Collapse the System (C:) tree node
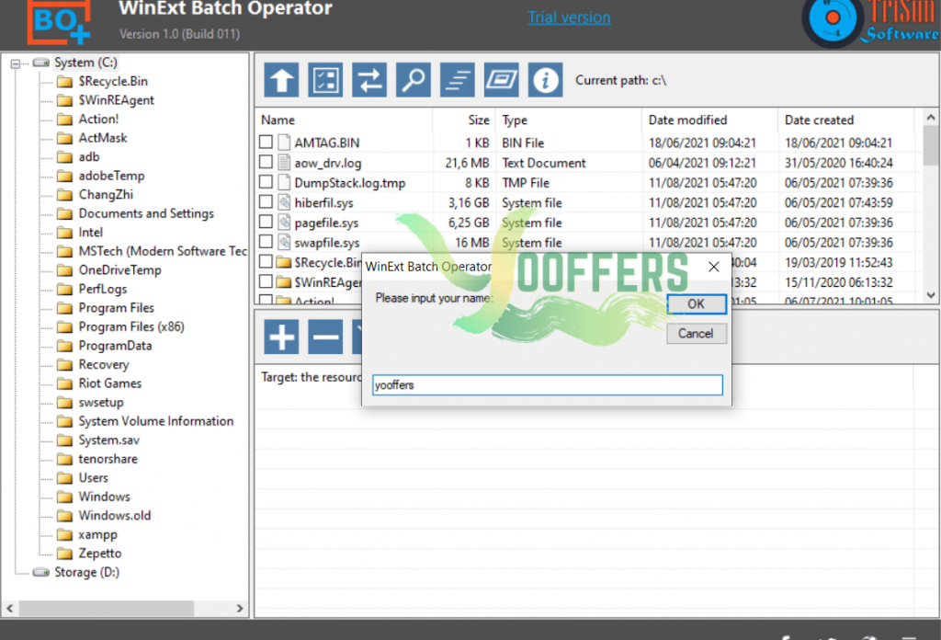Viewport: 941px width, 640px height. [16, 63]
